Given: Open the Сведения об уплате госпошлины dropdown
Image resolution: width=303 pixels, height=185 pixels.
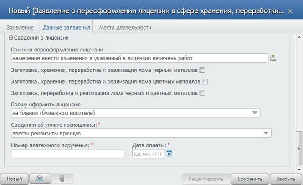Looking at the screenshot, I should 141,133.
